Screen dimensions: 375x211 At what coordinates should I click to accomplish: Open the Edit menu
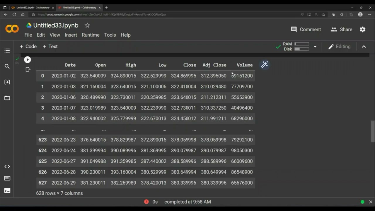click(41, 35)
